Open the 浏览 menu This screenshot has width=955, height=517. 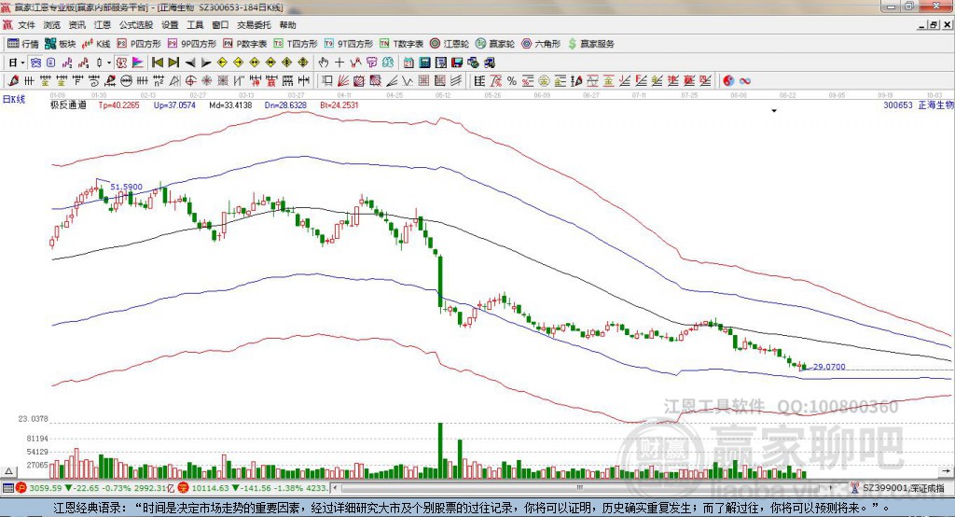coord(52,25)
